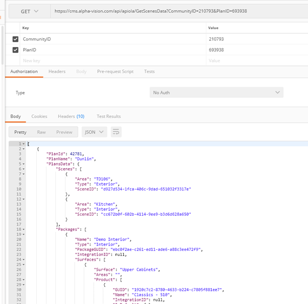Collapse the Scenes array at line 6
The height and width of the screenshot is (304, 308).
24,169
